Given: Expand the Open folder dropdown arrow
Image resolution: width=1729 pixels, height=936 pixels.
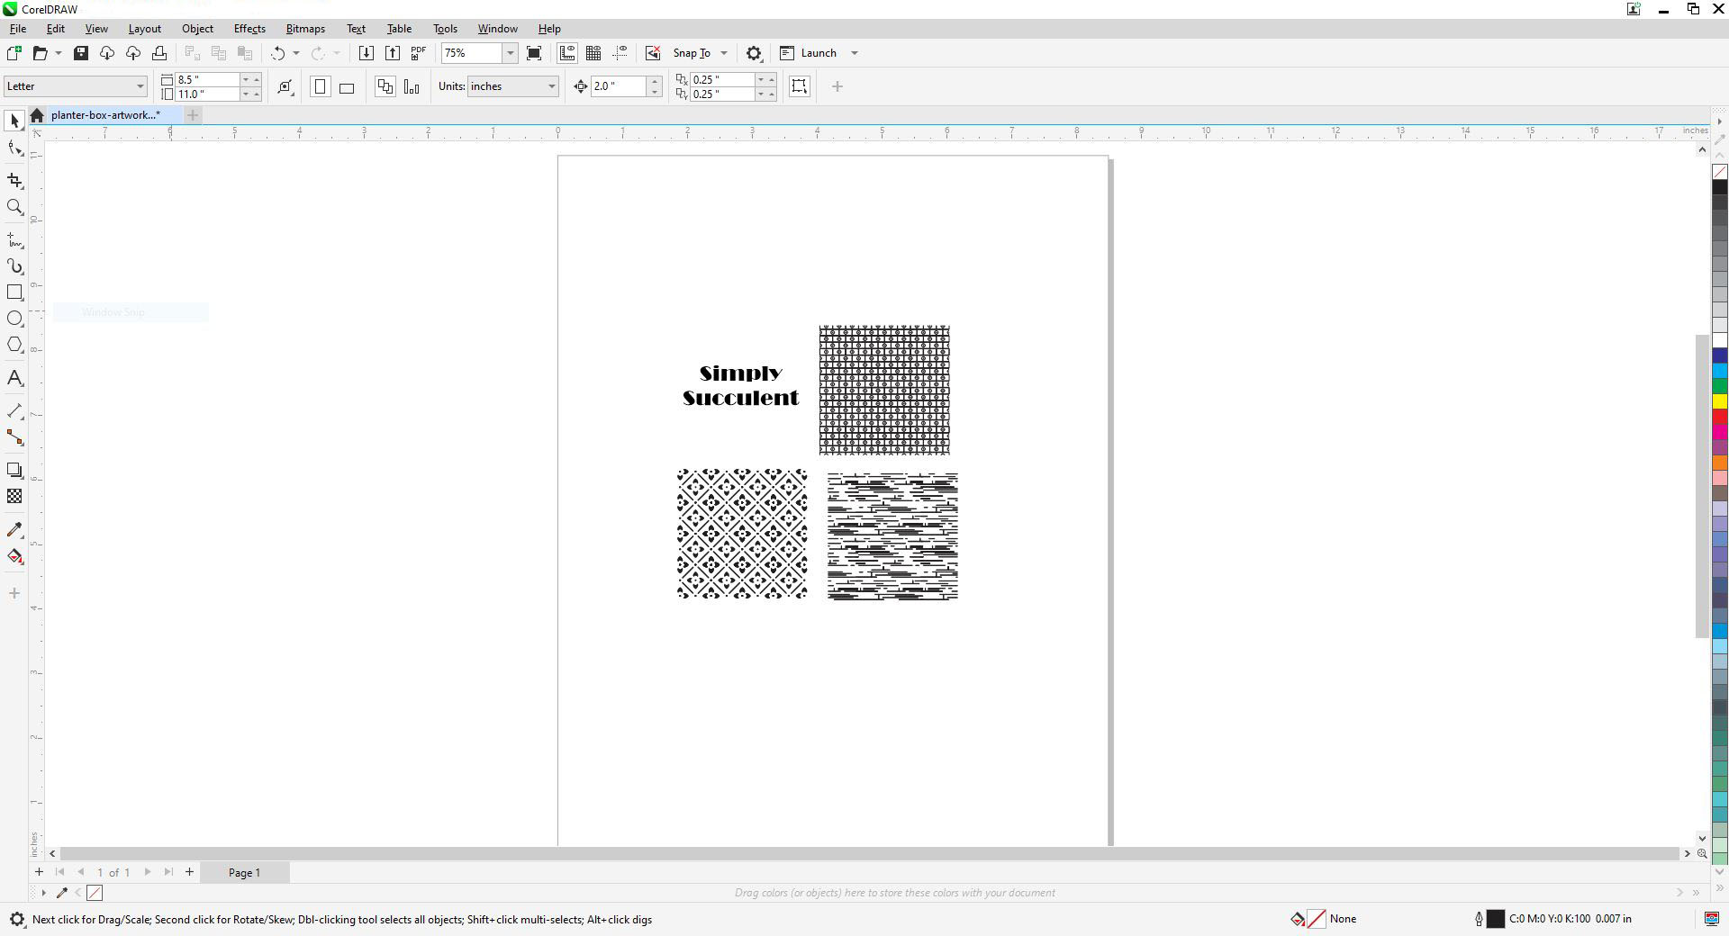Looking at the screenshot, I should [x=59, y=53].
